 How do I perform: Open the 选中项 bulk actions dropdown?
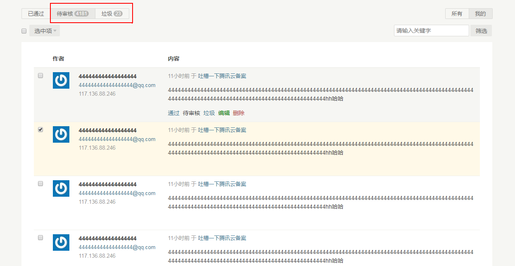[44, 30]
